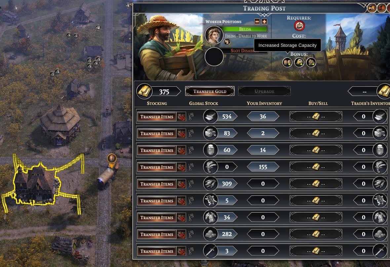Click the home arrow icon beside the Trading Post title

click(x=371, y=8)
